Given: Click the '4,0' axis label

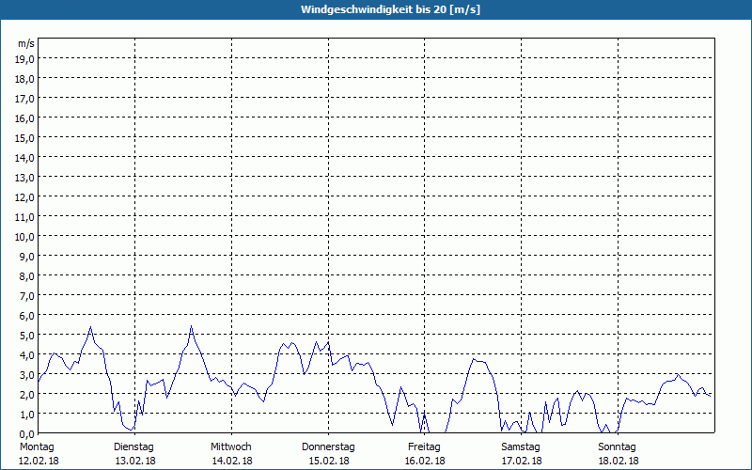Looking at the screenshot, I should [x=27, y=355].
